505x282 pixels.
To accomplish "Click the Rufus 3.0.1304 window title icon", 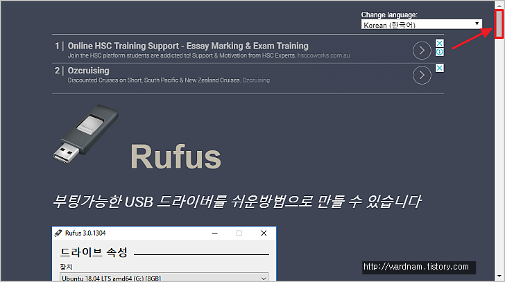I will (58, 233).
